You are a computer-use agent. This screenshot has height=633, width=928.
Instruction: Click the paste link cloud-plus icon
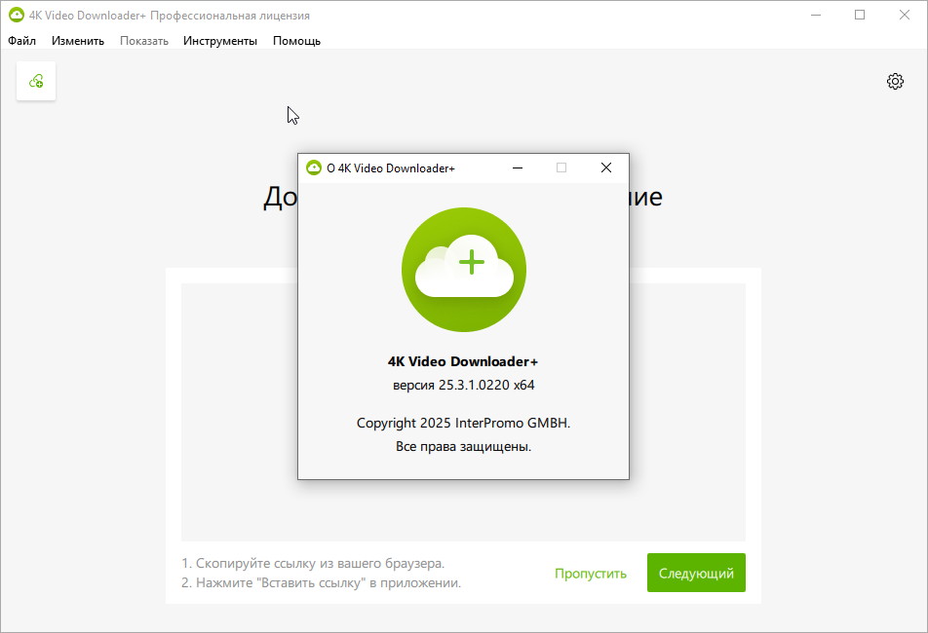(36, 81)
